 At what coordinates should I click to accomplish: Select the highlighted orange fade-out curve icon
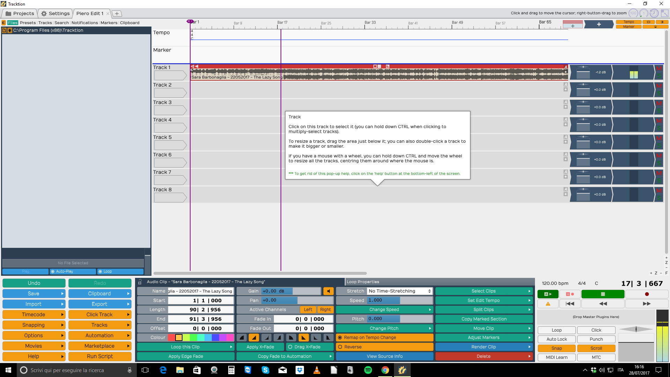pyautogui.click(x=304, y=338)
